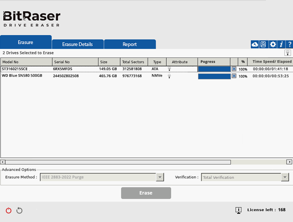
Task: Expand the Verification dropdown
Action: (285, 177)
